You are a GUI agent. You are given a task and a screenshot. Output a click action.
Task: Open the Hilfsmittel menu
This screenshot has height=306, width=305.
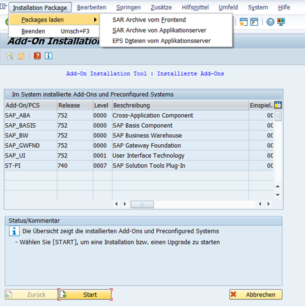point(196,8)
